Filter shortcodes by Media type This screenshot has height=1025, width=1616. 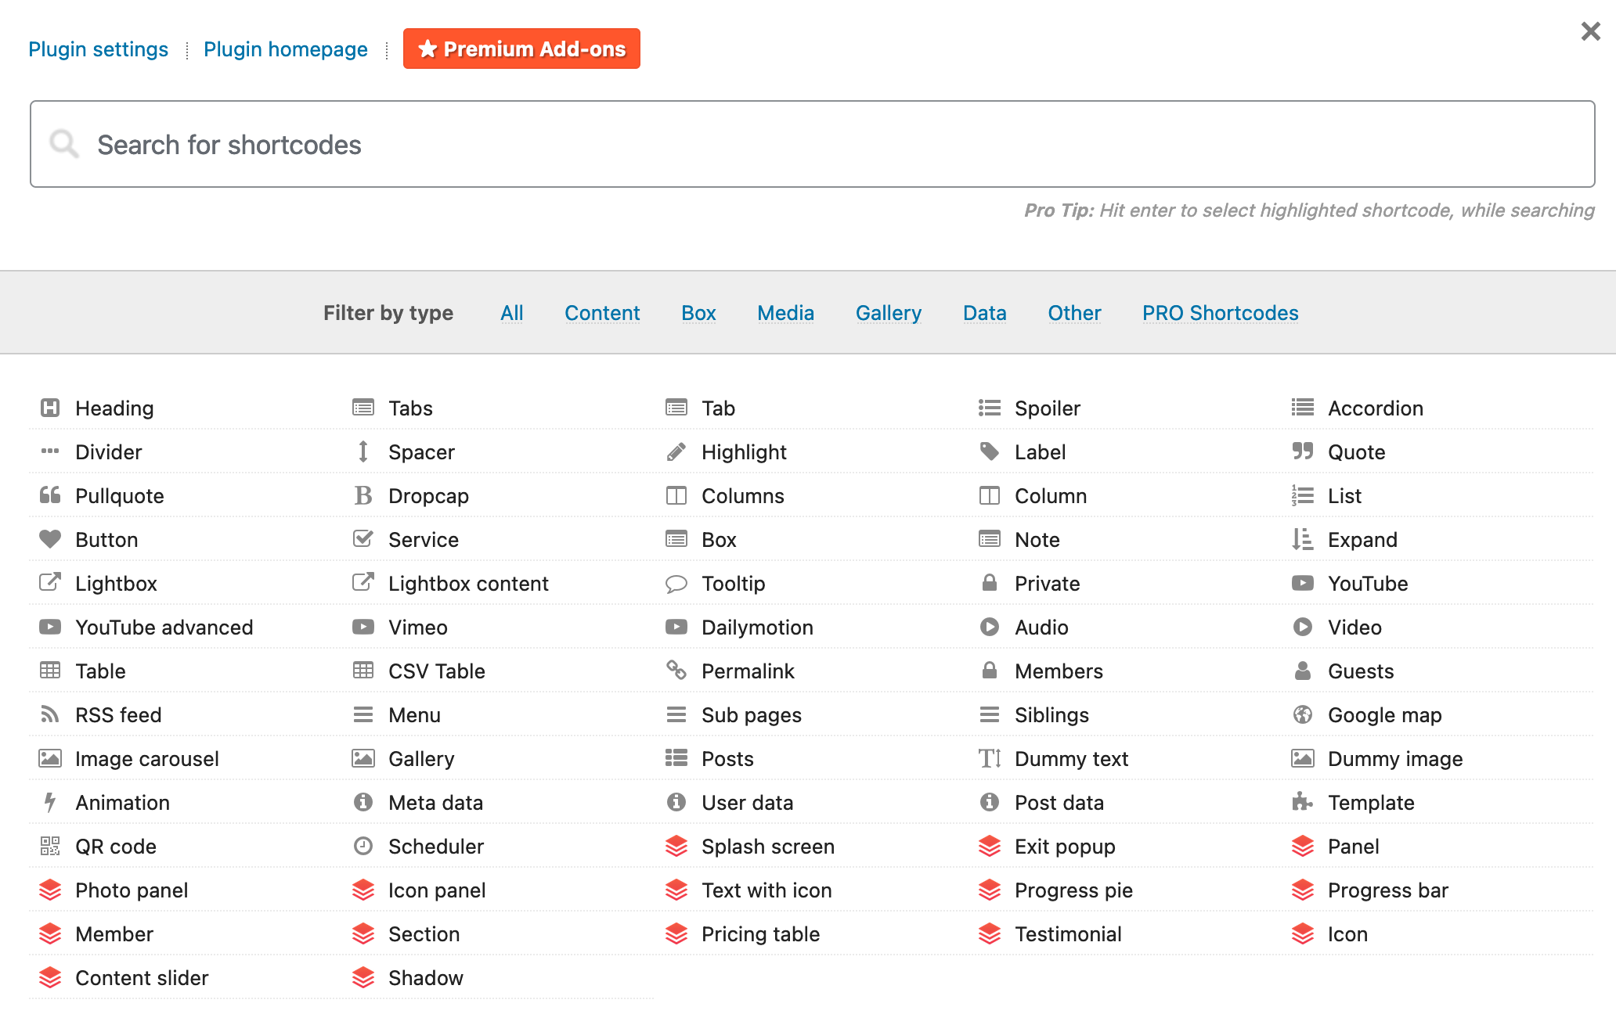(785, 313)
